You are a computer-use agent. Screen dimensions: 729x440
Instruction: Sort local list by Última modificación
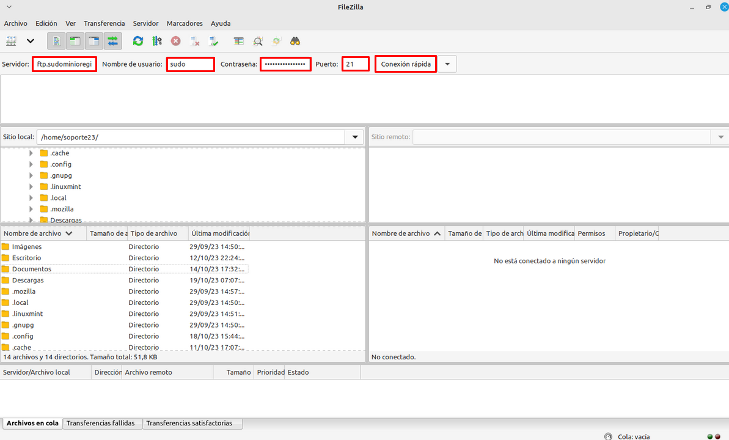[219, 233]
